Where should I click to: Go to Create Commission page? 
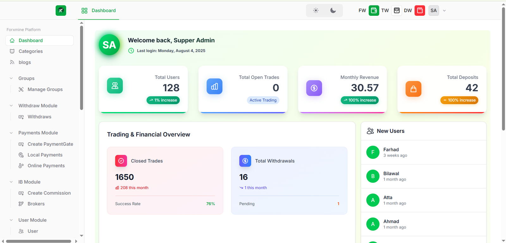tap(49, 193)
